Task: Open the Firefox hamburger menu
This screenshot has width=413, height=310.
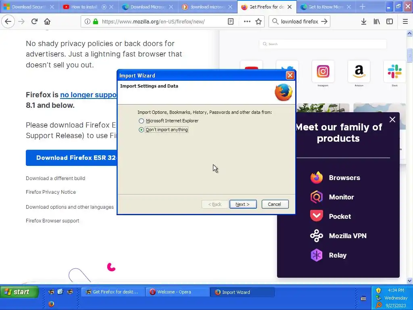Action: pos(405,21)
